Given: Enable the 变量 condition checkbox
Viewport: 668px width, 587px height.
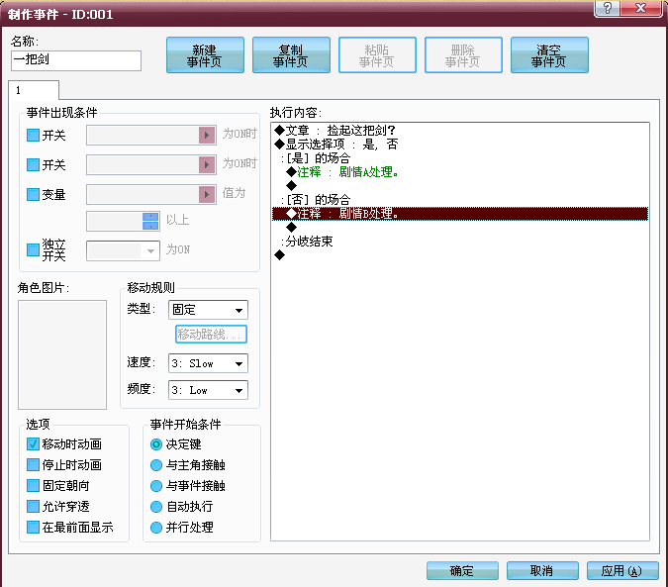Looking at the screenshot, I should pyautogui.click(x=34, y=195).
